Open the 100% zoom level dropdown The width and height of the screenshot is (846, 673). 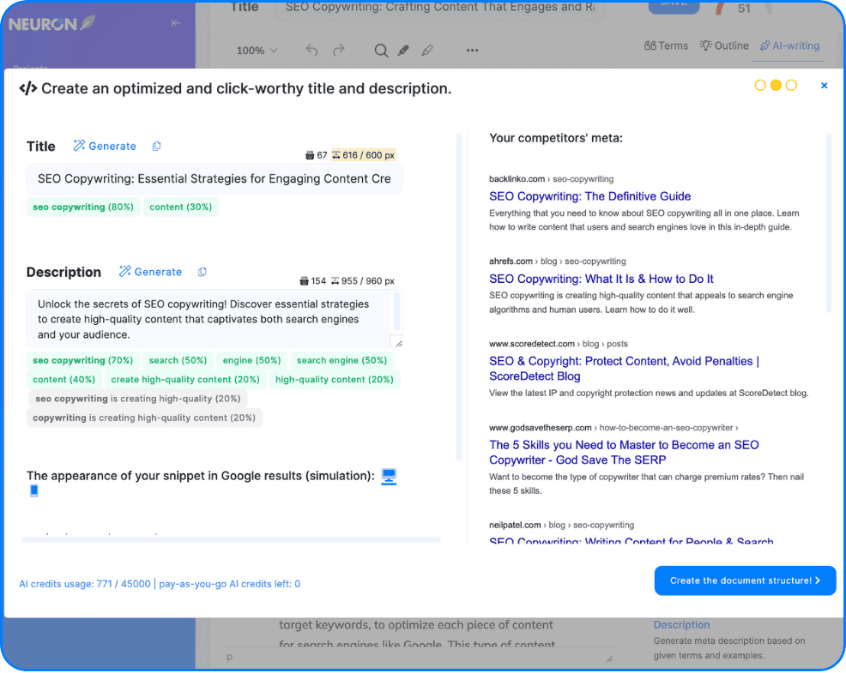[256, 50]
